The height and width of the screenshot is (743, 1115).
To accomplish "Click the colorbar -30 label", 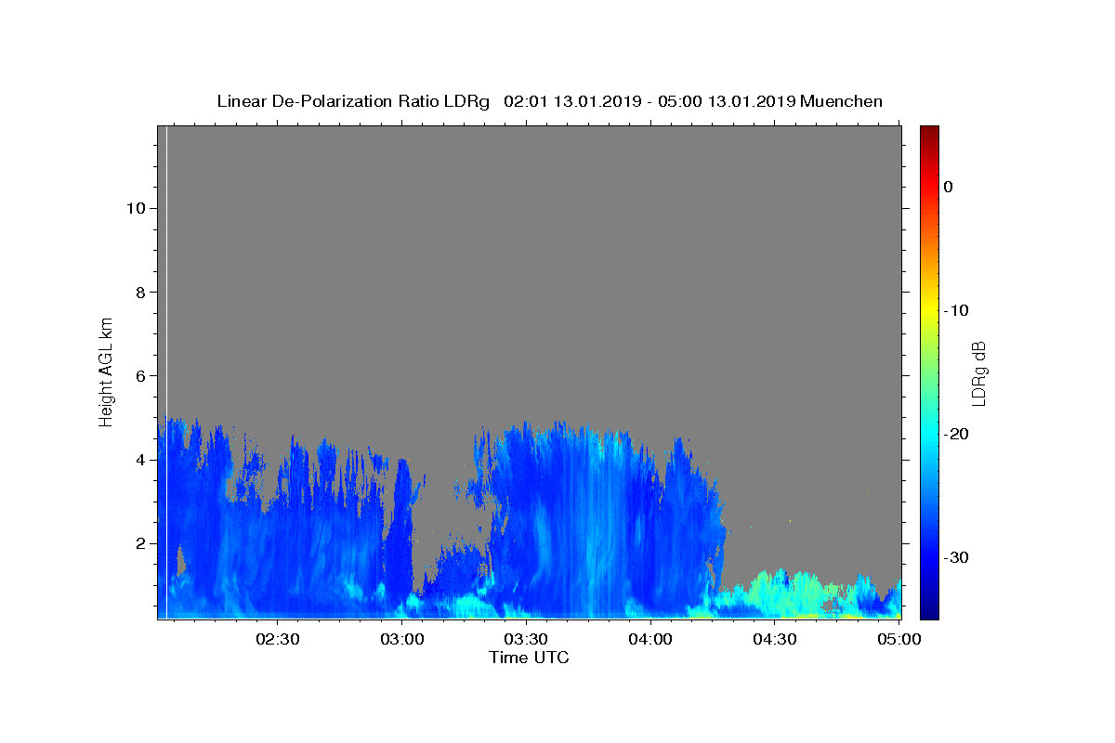I will click(x=957, y=557).
